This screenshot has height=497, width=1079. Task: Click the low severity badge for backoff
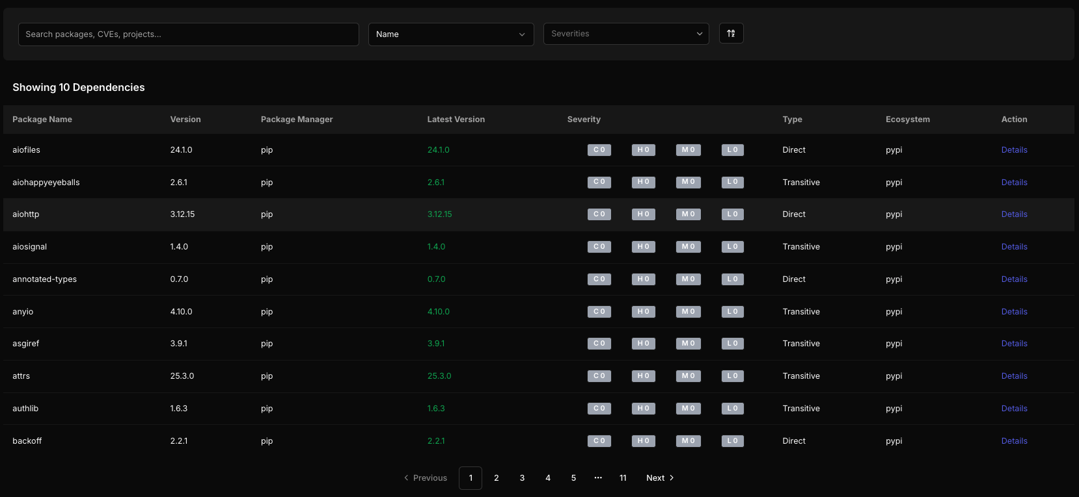click(733, 441)
